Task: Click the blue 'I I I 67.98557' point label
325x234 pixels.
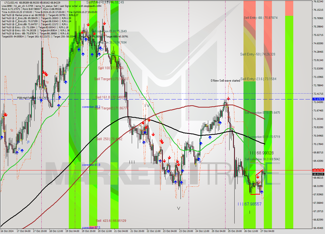Action: pyautogui.click(x=250, y=204)
